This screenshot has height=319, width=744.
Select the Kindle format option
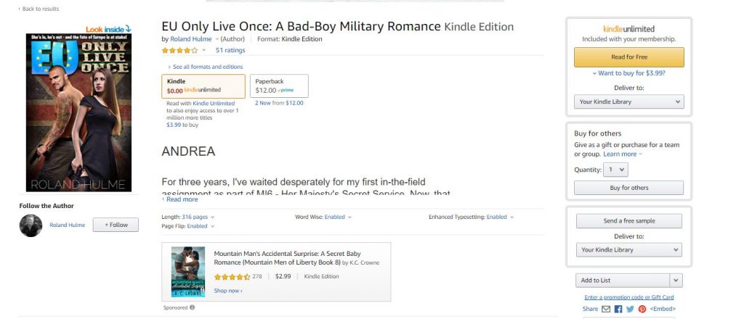point(203,86)
